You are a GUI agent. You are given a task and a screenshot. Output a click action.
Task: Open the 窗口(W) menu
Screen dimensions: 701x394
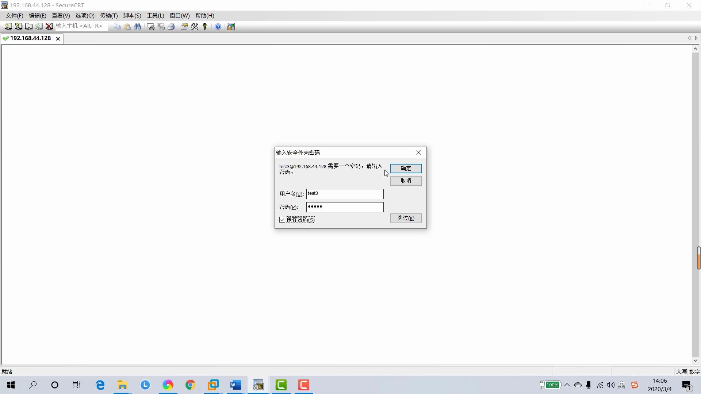180,16
